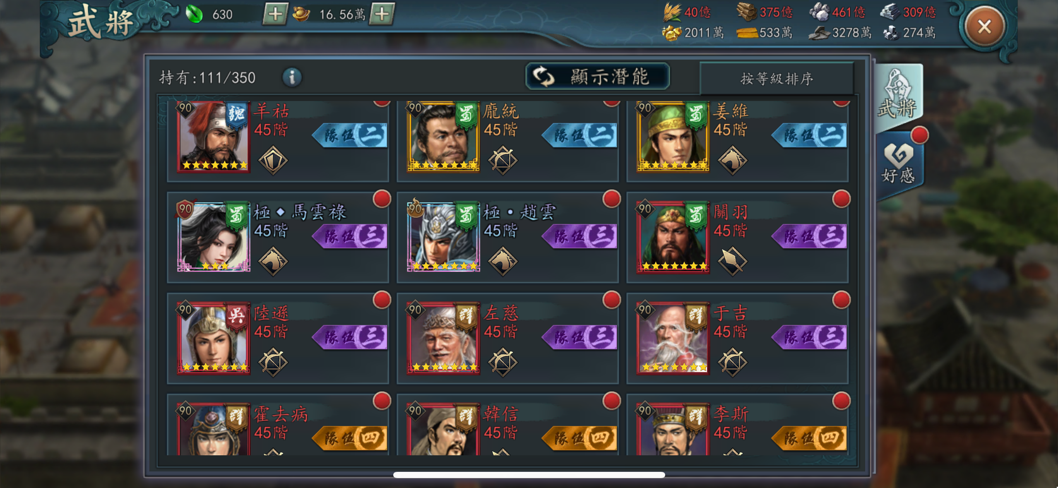Open 極◆馬雲祿 portrait thumbnail
The width and height of the screenshot is (1058, 488).
[x=214, y=236]
